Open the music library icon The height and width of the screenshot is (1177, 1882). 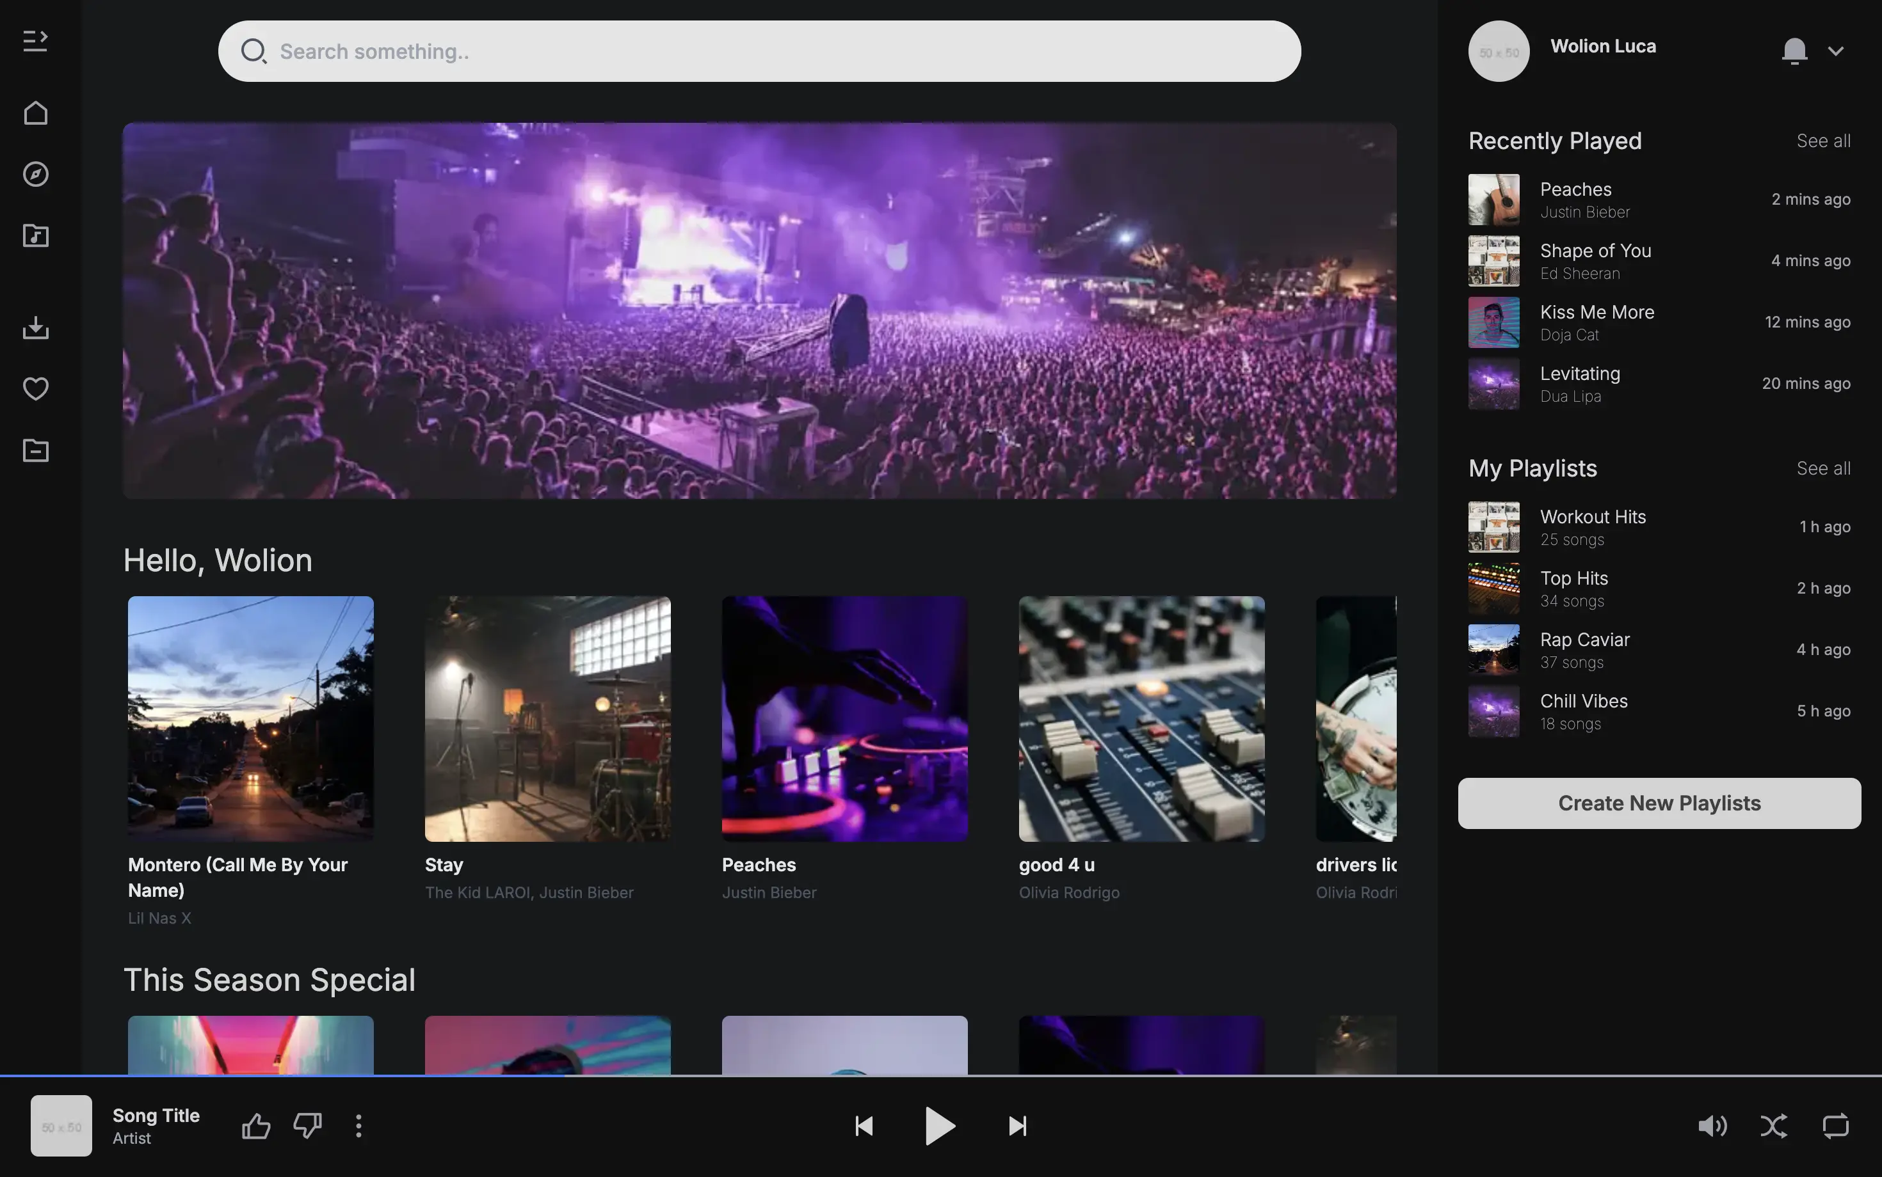pos(35,236)
